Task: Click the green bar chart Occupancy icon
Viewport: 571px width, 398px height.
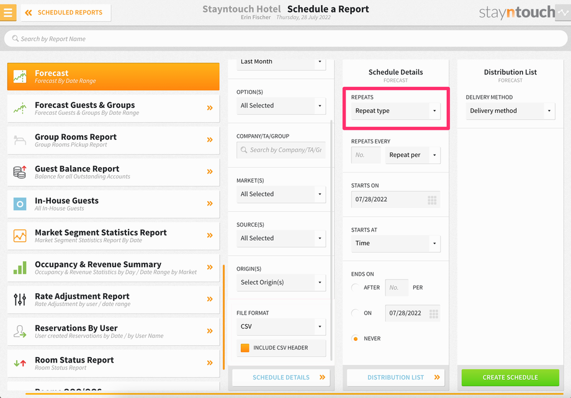Action: click(20, 268)
